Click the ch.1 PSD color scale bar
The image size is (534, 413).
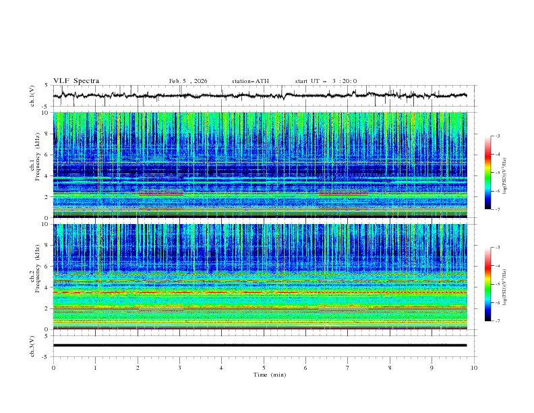[488, 173]
